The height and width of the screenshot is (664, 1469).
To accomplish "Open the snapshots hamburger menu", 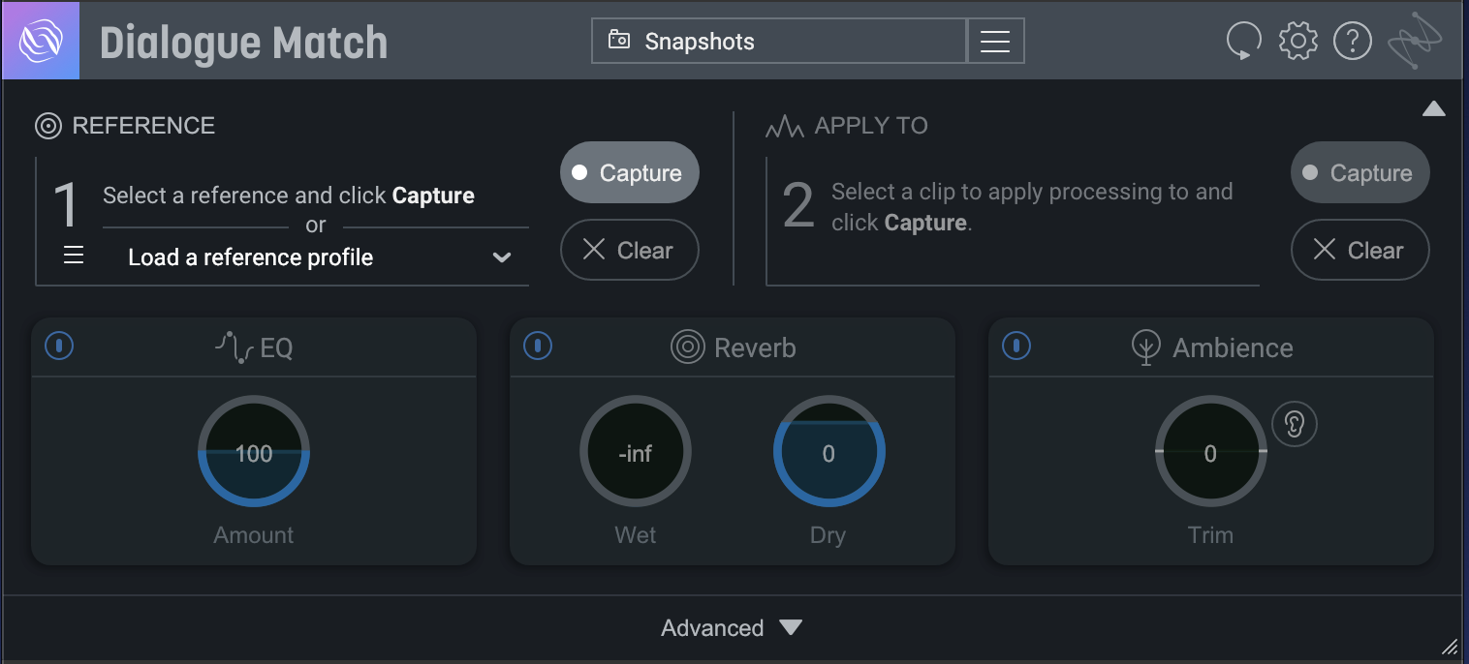I will point(995,41).
